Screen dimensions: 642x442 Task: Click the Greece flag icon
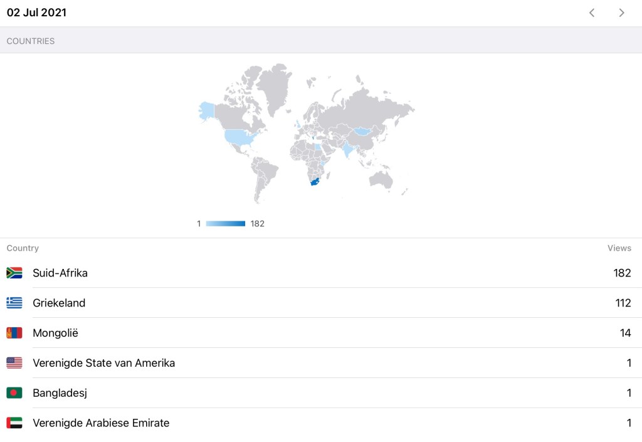pos(14,303)
